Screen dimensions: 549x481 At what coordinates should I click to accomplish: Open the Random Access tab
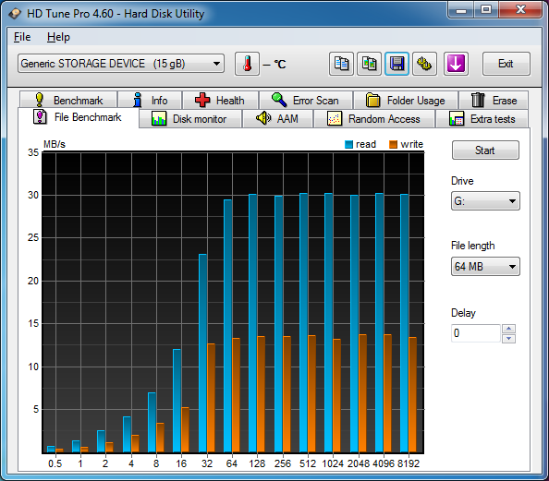click(x=374, y=119)
